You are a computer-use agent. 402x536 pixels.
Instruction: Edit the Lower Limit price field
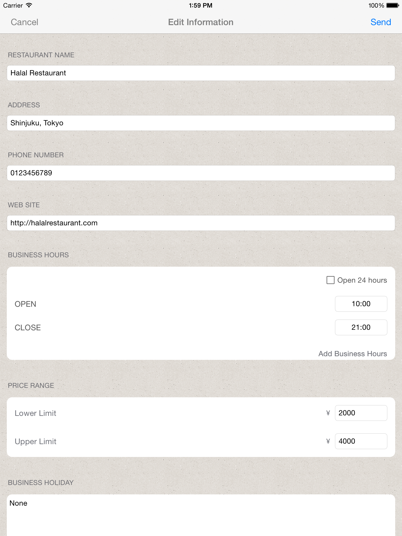pos(361,413)
